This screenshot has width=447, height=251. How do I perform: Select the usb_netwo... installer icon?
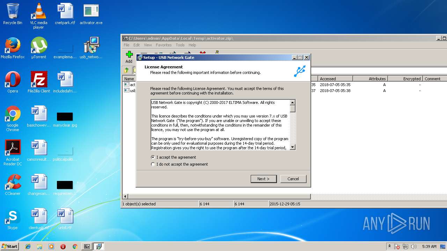point(91,48)
